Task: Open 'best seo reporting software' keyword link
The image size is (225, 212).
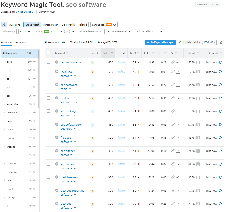Action: tap(72, 193)
